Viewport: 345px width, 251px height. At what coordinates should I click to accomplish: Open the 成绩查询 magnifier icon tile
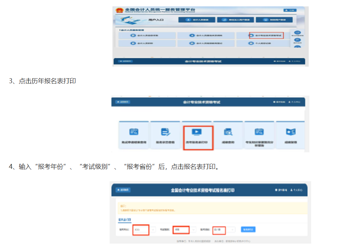pyautogui.click(x=228, y=132)
